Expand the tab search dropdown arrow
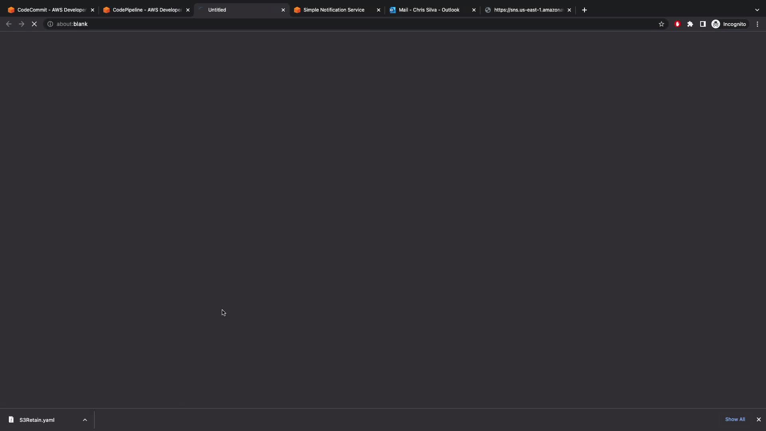 coord(757,10)
